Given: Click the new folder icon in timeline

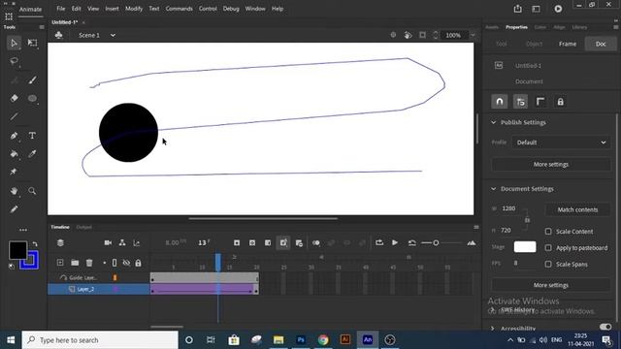Looking at the screenshot, I should [75, 263].
